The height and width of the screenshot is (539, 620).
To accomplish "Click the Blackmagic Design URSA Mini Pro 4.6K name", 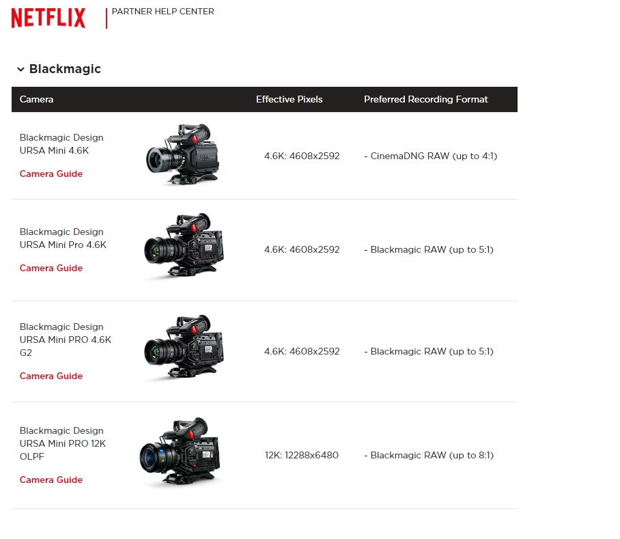I will [61, 238].
